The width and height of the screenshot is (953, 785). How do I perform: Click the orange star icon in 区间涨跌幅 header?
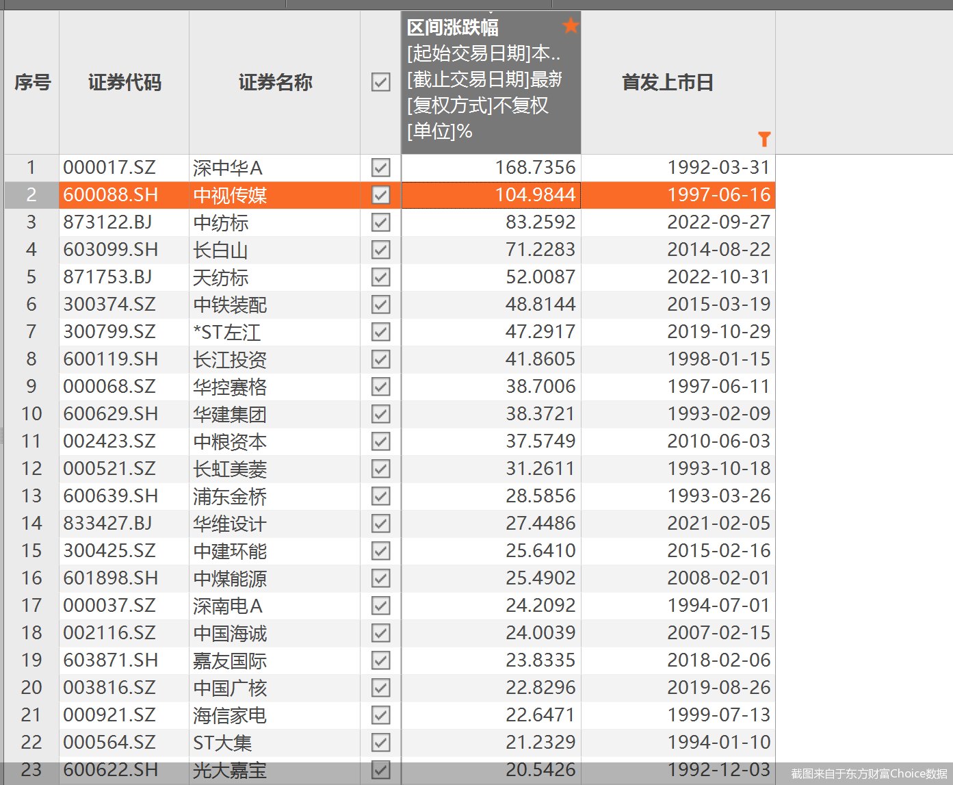(571, 26)
